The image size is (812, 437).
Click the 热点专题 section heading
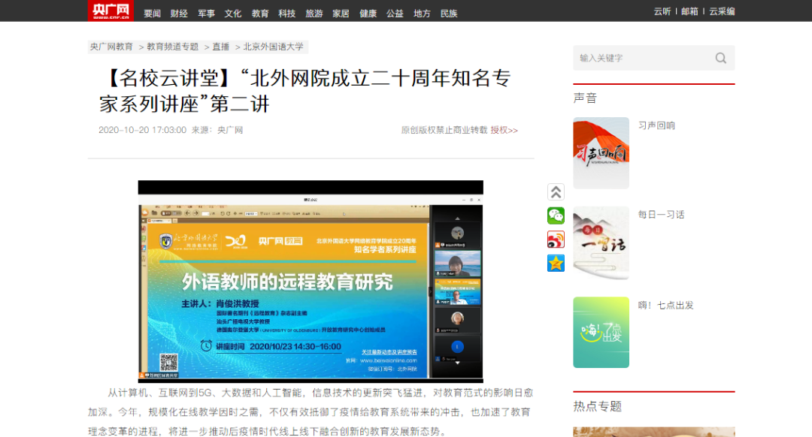pos(598,406)
